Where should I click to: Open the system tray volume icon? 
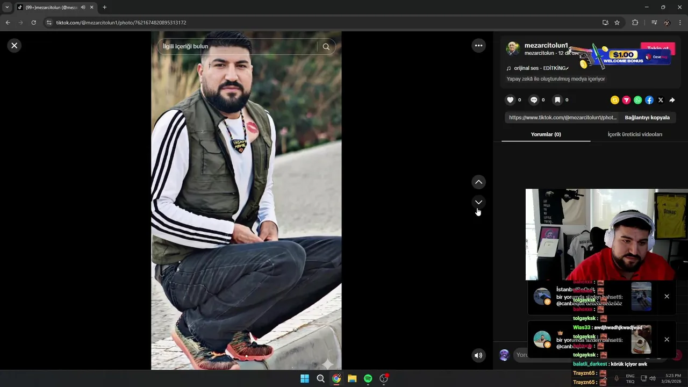point(653,378)
